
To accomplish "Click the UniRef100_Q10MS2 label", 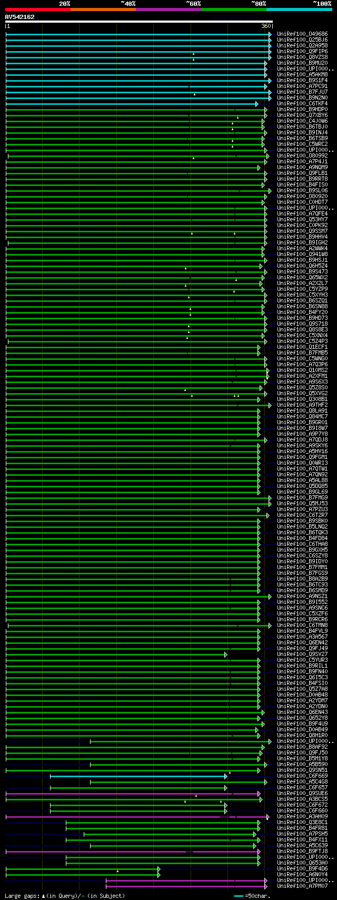I will click(x=302, y=370).
